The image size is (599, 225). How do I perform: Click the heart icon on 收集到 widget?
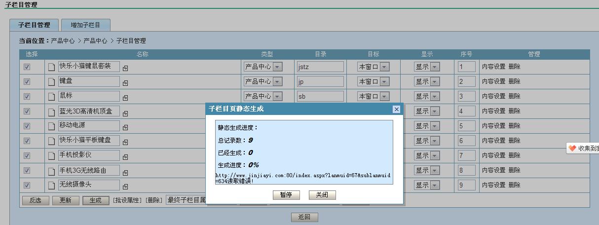[x=572, y=148]
